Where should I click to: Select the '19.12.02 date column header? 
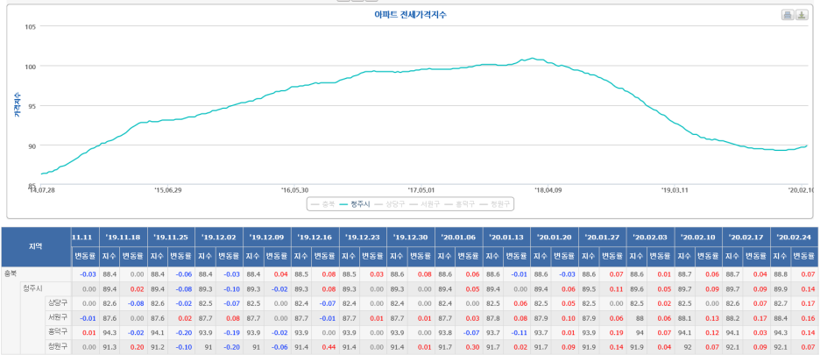(x=219, y=237)
